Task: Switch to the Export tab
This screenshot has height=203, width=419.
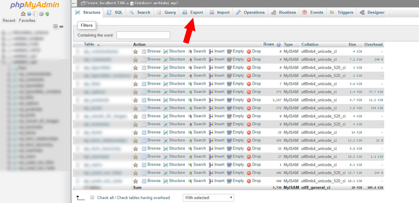Action: coord(193,12)
